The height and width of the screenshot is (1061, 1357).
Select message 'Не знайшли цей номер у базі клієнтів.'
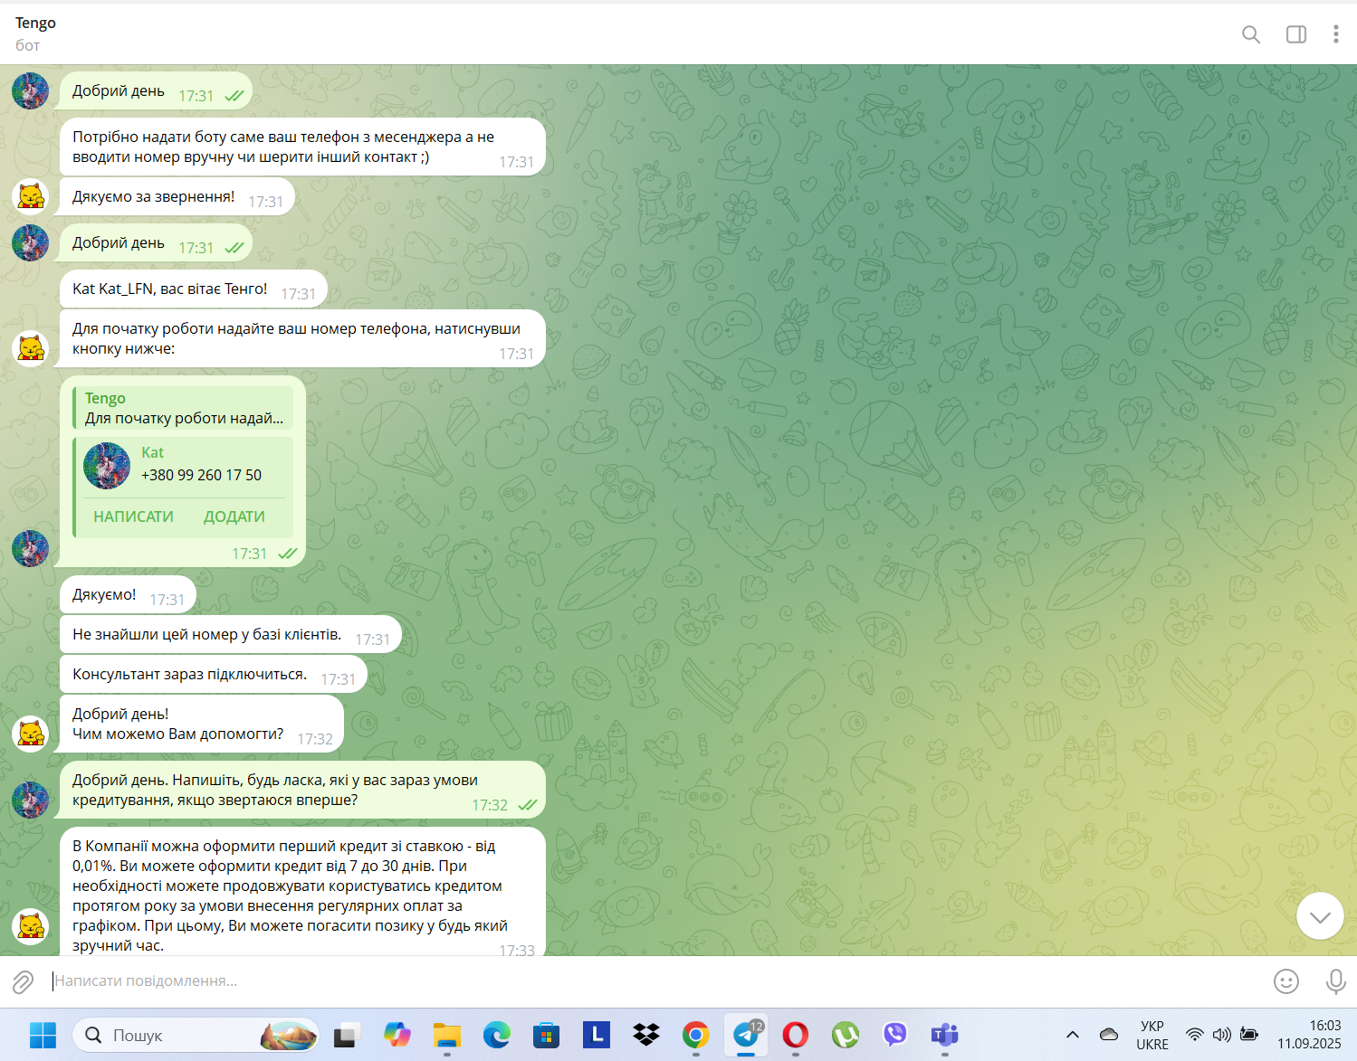pos(231,635)
